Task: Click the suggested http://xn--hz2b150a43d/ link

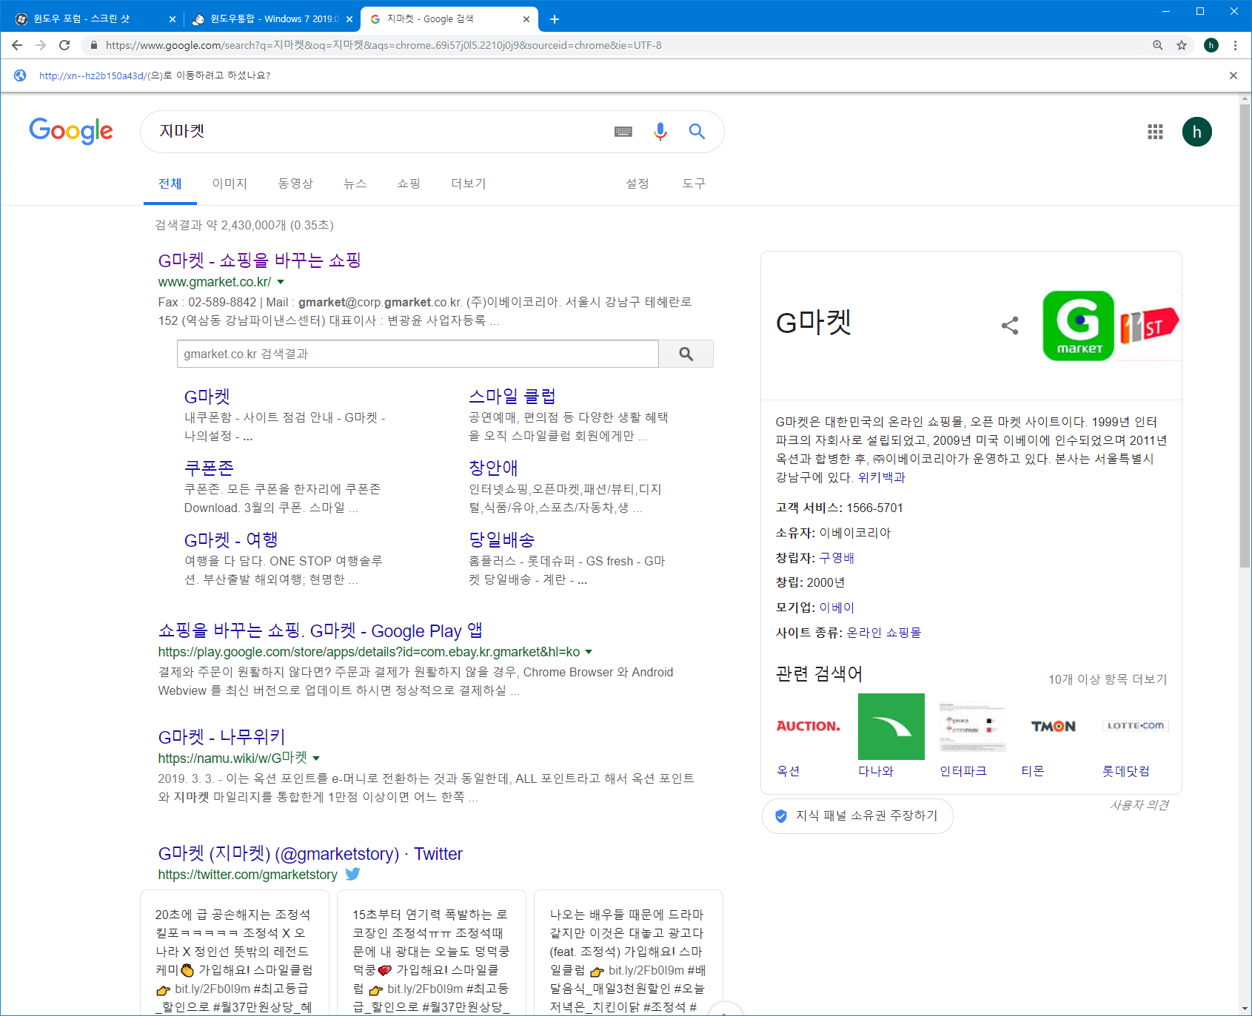Action: [x=93, y=75]
